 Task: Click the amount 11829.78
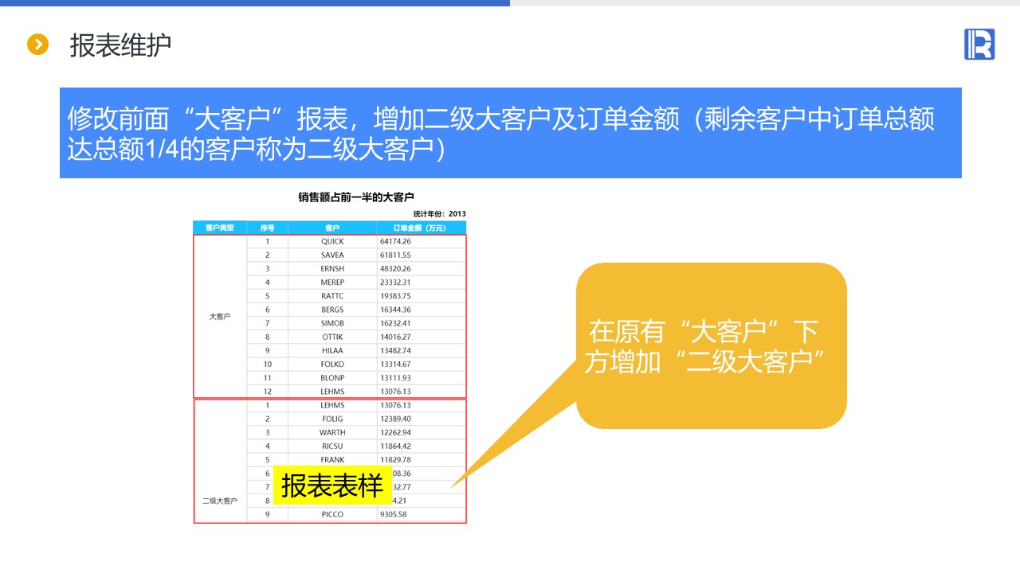pos(395,460)
